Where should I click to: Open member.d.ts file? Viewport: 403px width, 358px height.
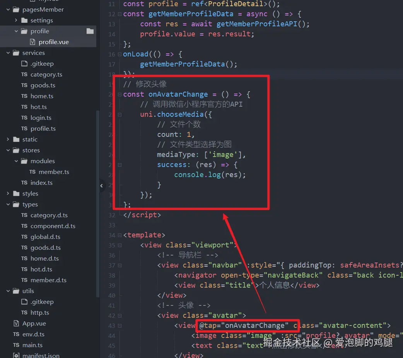tap(48, 280)
